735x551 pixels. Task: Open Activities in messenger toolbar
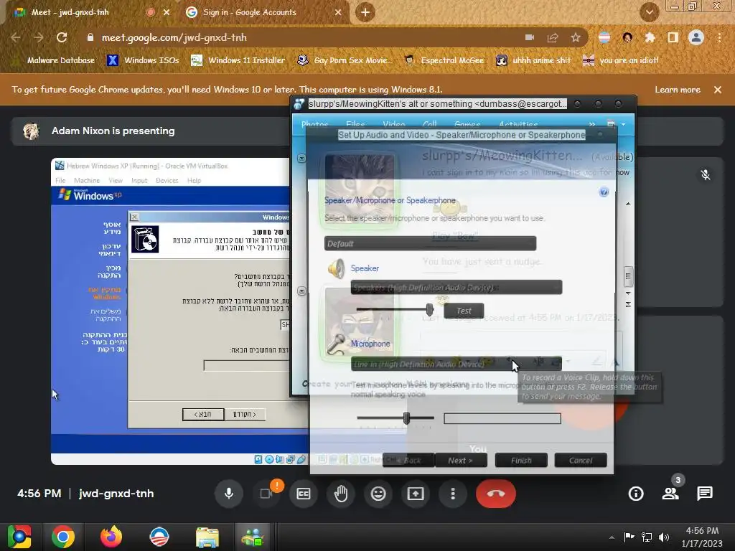tap(518, 125)
